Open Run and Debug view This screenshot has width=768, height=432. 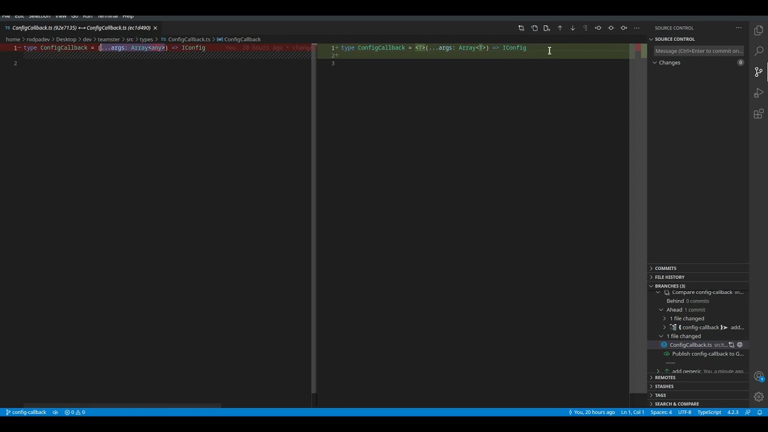(x=758, y=93)
